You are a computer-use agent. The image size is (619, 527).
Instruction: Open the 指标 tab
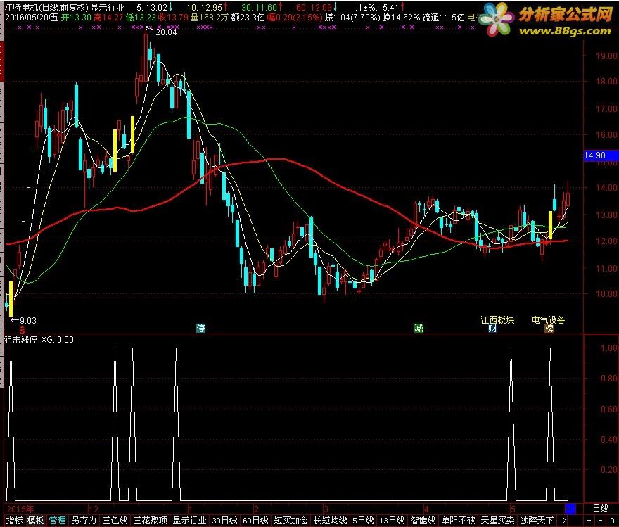14,520
